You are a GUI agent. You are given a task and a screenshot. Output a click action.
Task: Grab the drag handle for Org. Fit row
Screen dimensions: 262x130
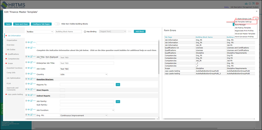26,115
